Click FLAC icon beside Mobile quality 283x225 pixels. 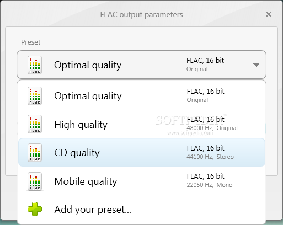[35, 181]
